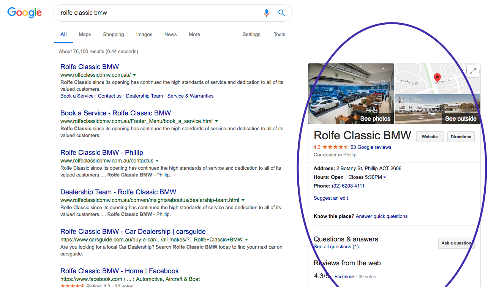
Task: Open search Tools
Action: (279, 34)
